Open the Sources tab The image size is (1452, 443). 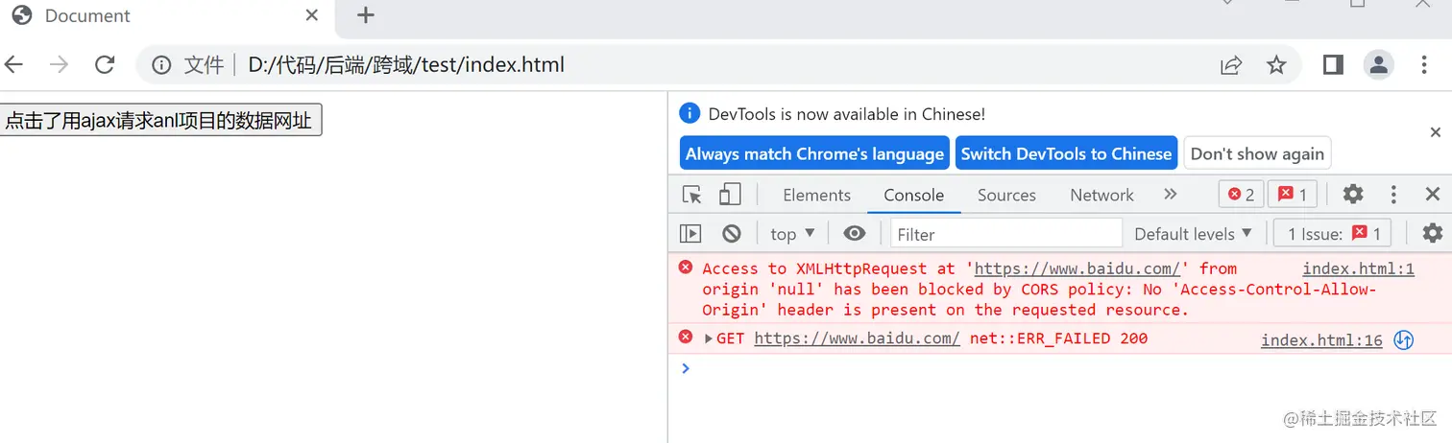click(1006, 195)
